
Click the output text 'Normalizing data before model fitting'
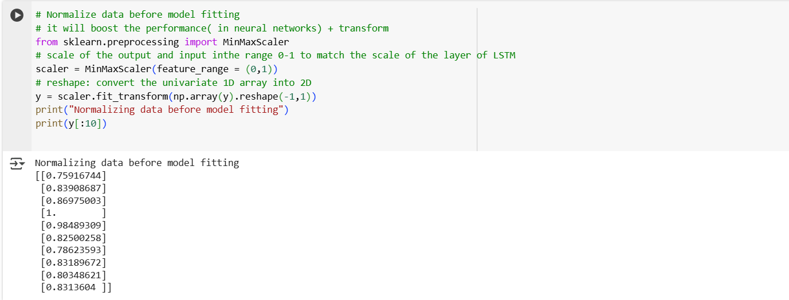pyautogui.click(x=137, y=163)
